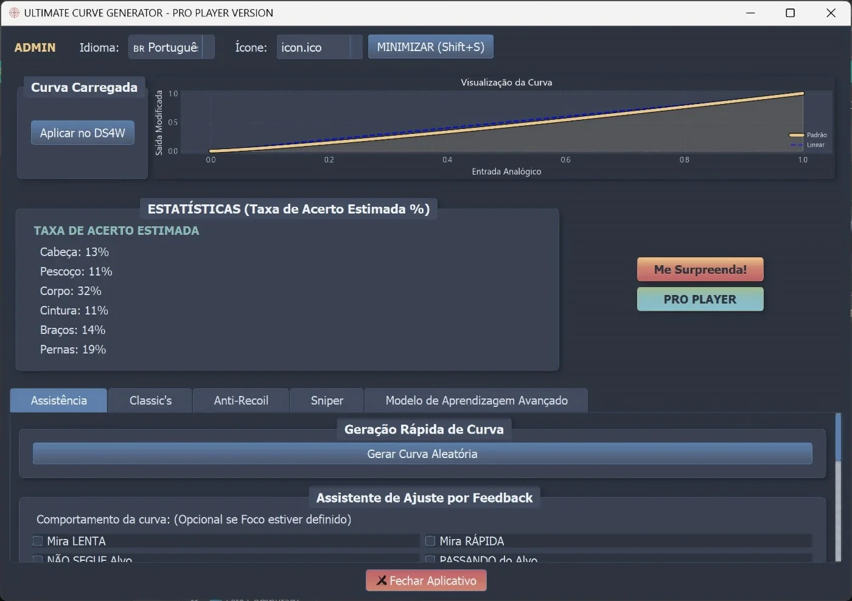852x601 pixels.
Task: Open Modelo de Aprendizagem Avançado tab
Action: click(x=477, y=400)
